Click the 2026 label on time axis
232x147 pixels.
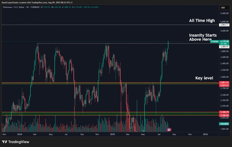(205, 134)
